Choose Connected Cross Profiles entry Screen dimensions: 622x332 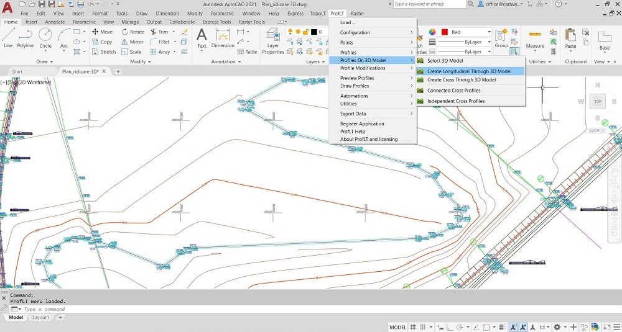(470, 90)
